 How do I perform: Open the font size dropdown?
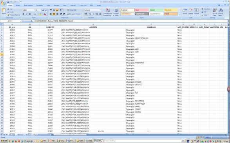pyautogui.click(x=40, y=10)
